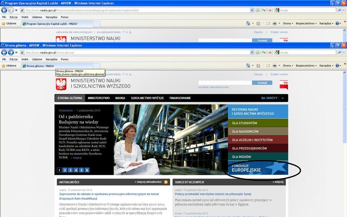Expand Strona dropdown in Strona główna command bar
This screenshot has height=217, width=347.
point(288,66)
